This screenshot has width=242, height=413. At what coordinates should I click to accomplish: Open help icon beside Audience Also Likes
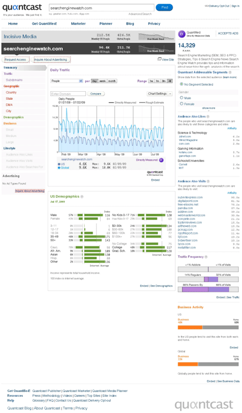pyautogui.click(x=208, y=116)
